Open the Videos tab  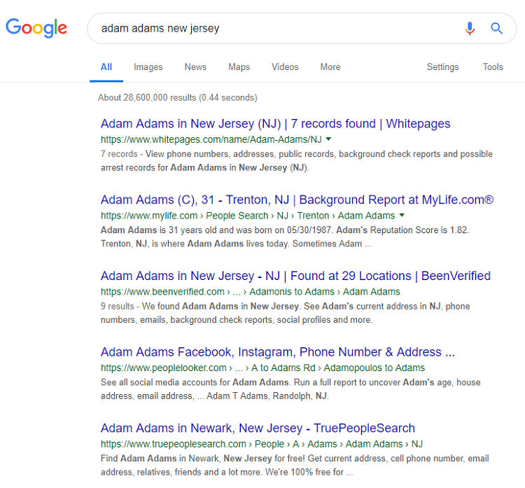point(285,67)
